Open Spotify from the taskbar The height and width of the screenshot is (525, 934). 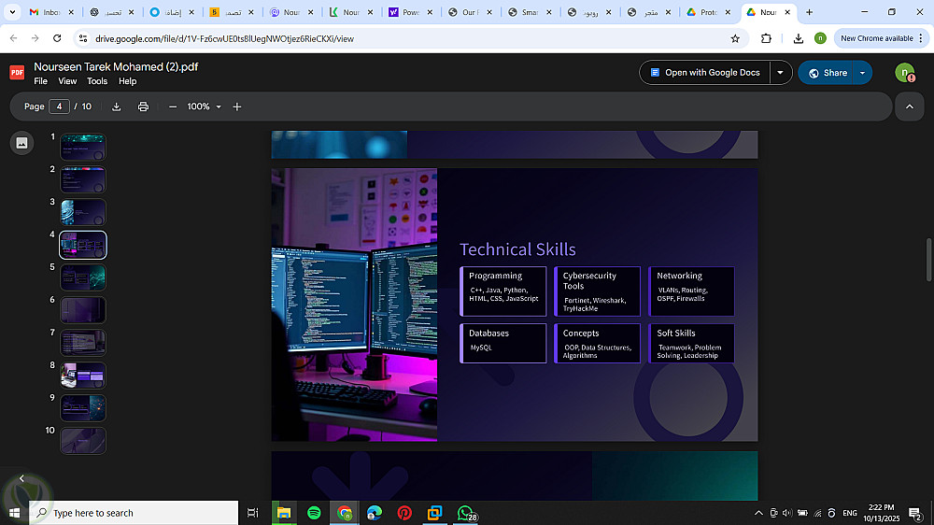314,513
